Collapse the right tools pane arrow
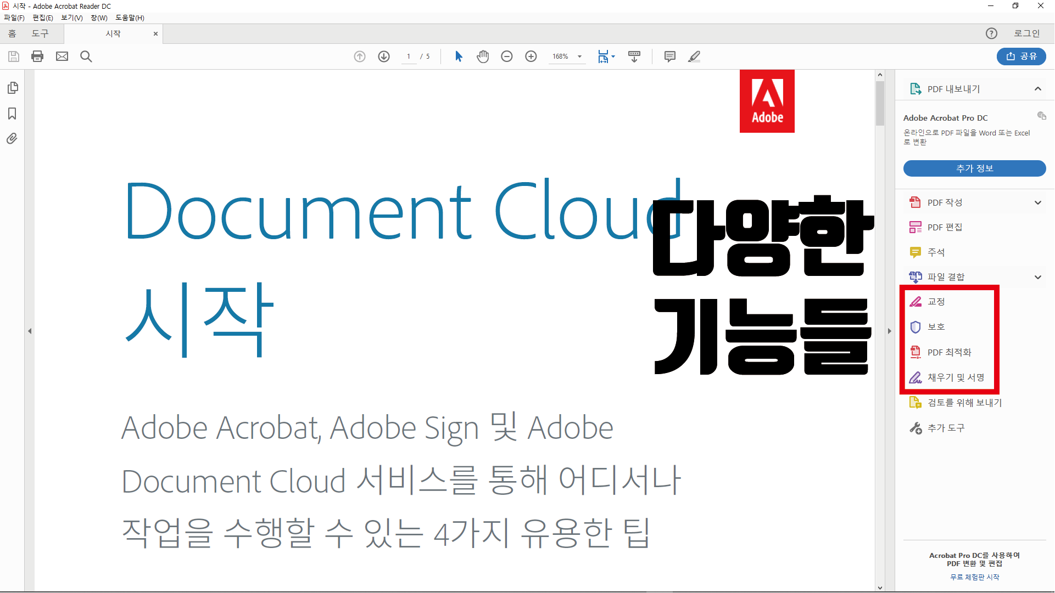The image size is (1055, 593). click(890, 331)
